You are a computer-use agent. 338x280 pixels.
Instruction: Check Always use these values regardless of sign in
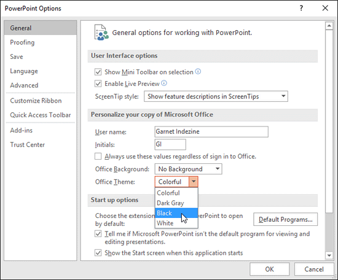tap(98, 156)
